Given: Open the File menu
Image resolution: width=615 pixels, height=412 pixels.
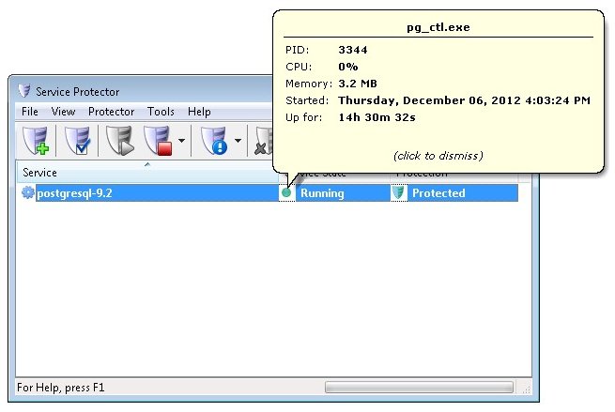Looking at the screenshot, I should click(x=30, y=112).
